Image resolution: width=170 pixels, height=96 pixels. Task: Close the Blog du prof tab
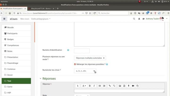pyautogui.click(x=53, y=9)
